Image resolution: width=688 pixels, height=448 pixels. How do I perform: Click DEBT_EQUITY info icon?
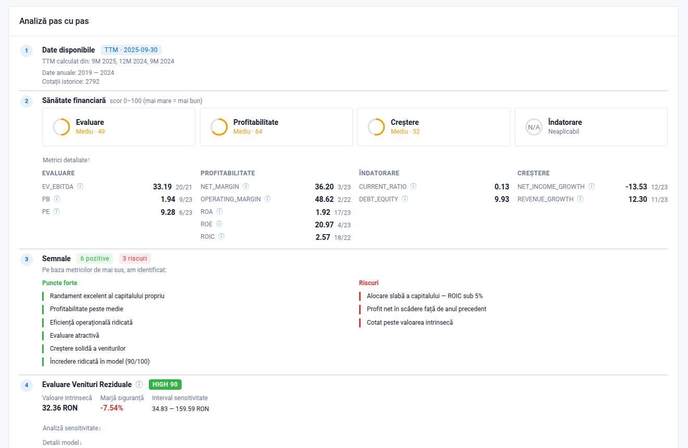[405, 199]
